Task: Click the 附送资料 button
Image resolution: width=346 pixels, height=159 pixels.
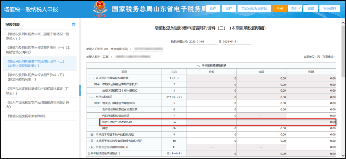Action: click(330, 9)
